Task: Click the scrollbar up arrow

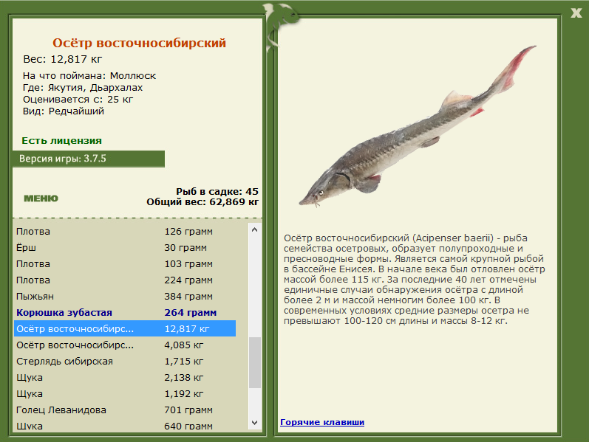Action: point(255,229)
